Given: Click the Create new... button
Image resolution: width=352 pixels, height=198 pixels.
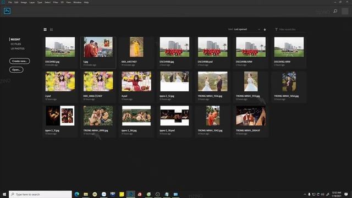Looking at the screenshot, I should (x=20, y=61).
